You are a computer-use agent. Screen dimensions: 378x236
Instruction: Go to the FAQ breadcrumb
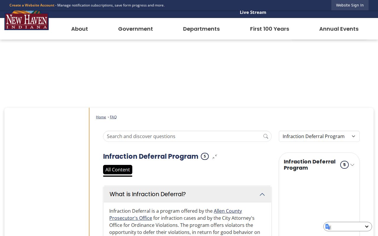point(113,117)
